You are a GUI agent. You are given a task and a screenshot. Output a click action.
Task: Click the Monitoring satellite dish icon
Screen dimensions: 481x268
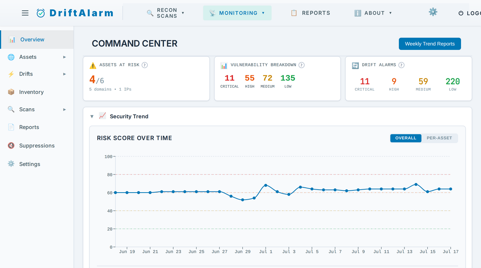(x=212, y=13)
